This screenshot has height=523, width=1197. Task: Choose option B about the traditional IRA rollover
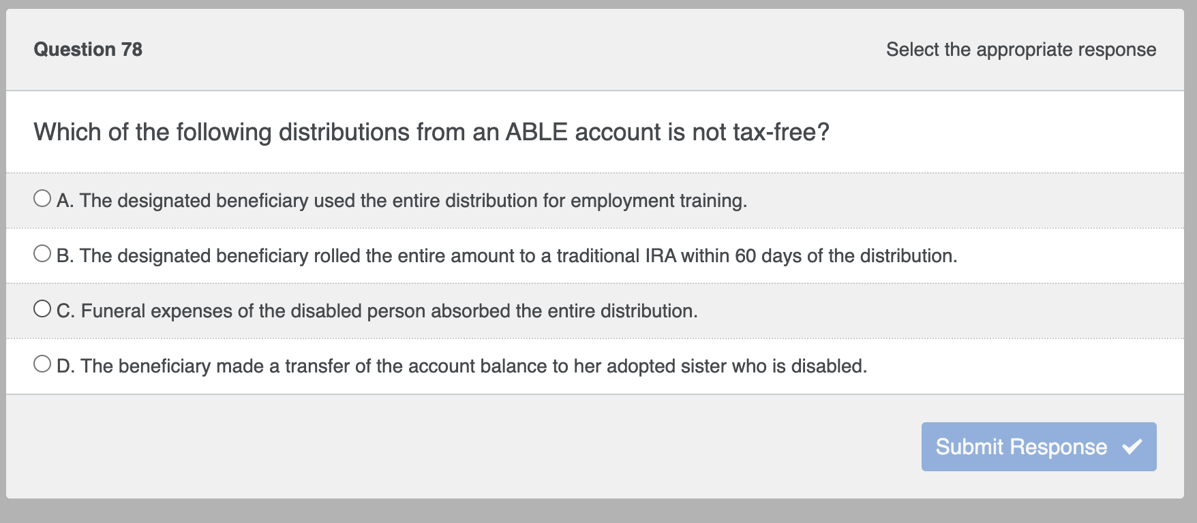42,252
